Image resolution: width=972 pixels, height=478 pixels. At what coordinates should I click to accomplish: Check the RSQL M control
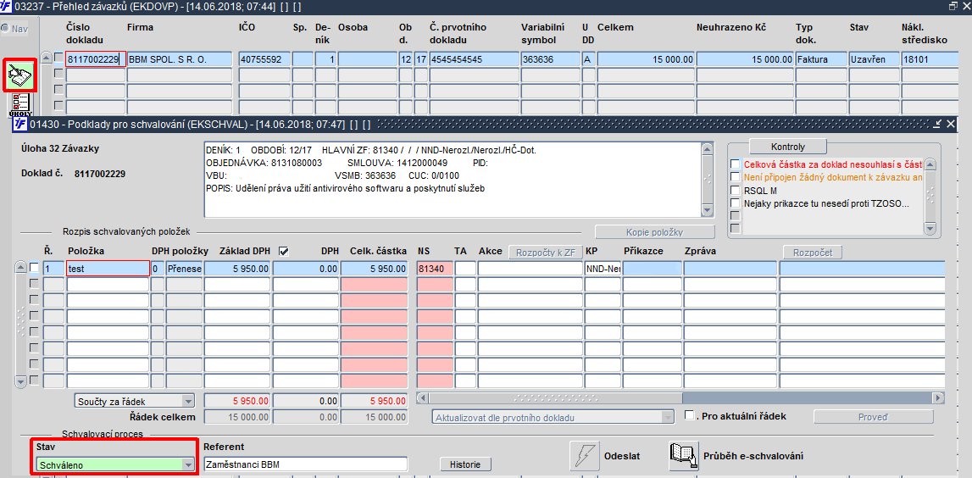pos(735,191)
